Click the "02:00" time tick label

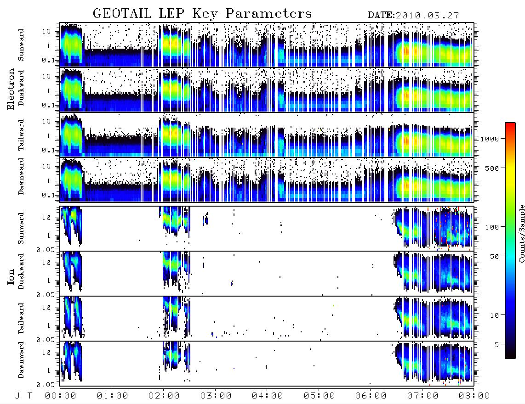pos(164,396)
